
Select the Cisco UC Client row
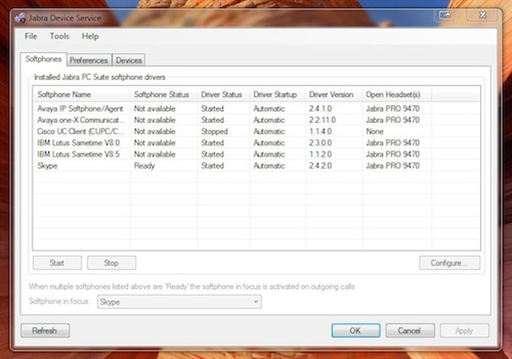coord(257,131)
